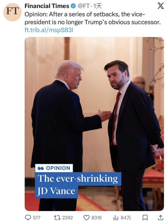
Task: Click the 8316 likes count
Action: coord(96,218)
